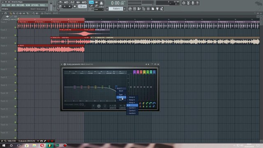Click the undo history icon
Viewport: 263px width, 148px height.
click(x=184, y=3)
